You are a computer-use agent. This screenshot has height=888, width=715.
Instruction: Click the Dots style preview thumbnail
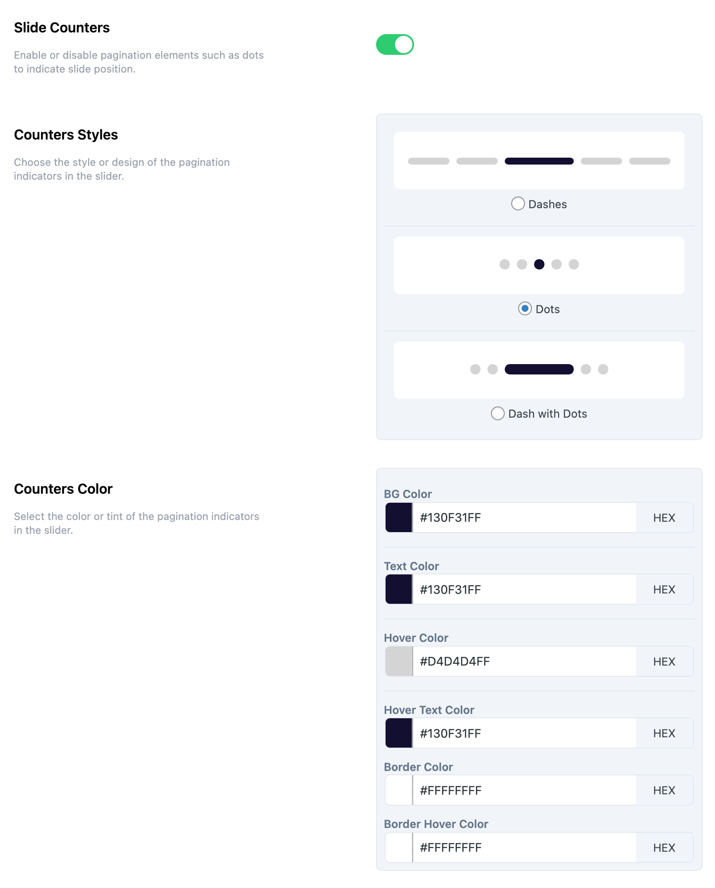(x=539, y=265)
